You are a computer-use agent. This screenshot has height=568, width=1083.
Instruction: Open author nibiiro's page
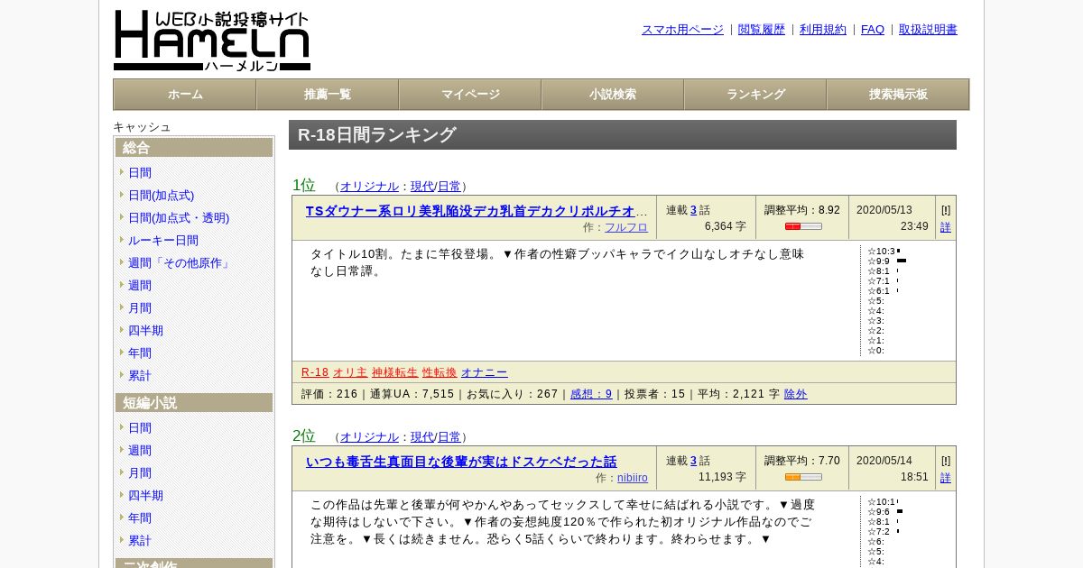633,478
